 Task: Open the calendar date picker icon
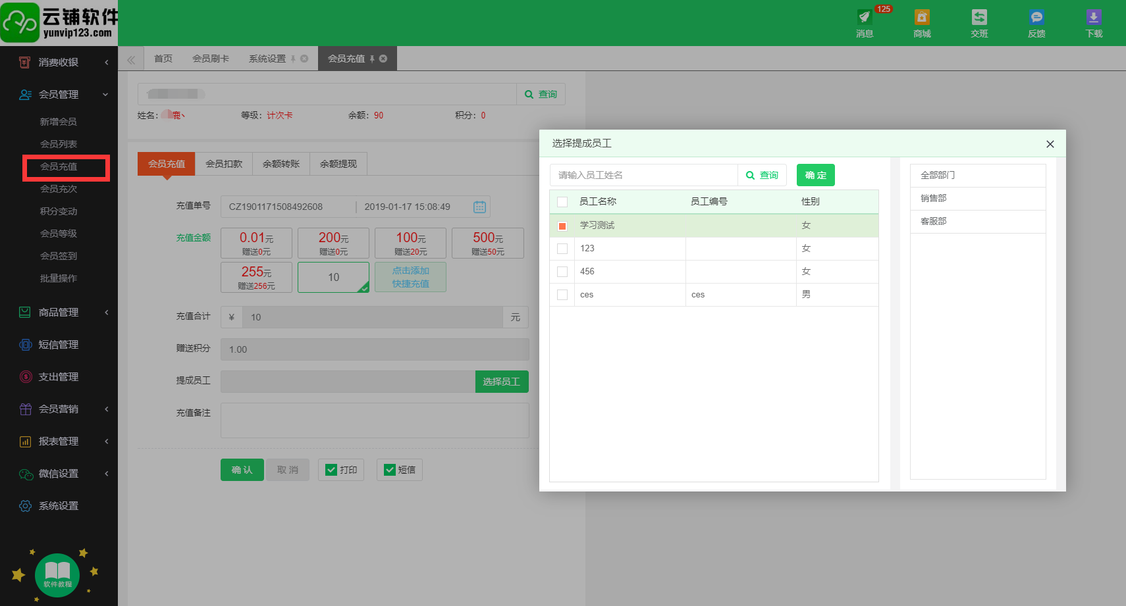pos(479,207)
